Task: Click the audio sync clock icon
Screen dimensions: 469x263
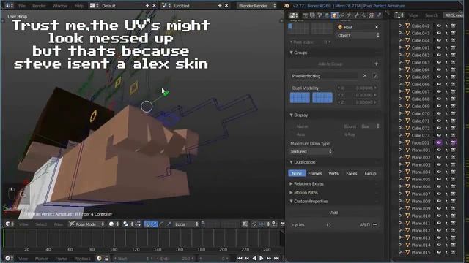Action: [x=99, y=258]
